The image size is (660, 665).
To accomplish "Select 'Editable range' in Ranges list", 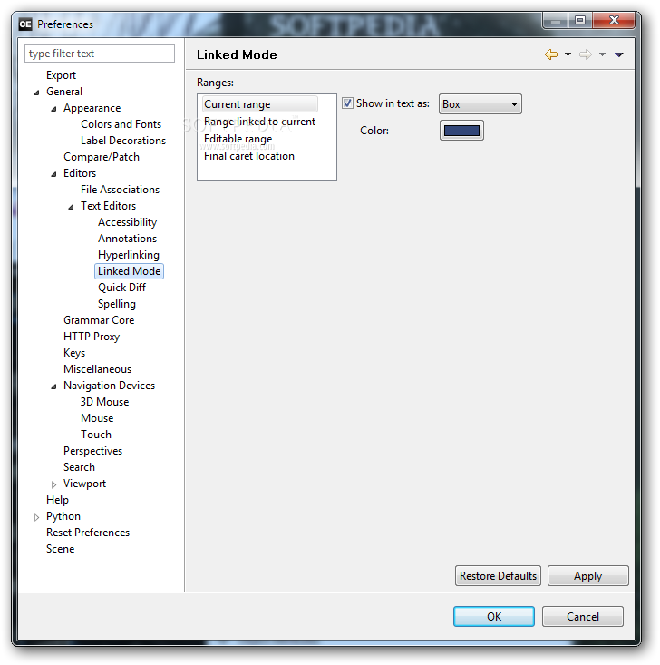I will [x=238, y=139].
